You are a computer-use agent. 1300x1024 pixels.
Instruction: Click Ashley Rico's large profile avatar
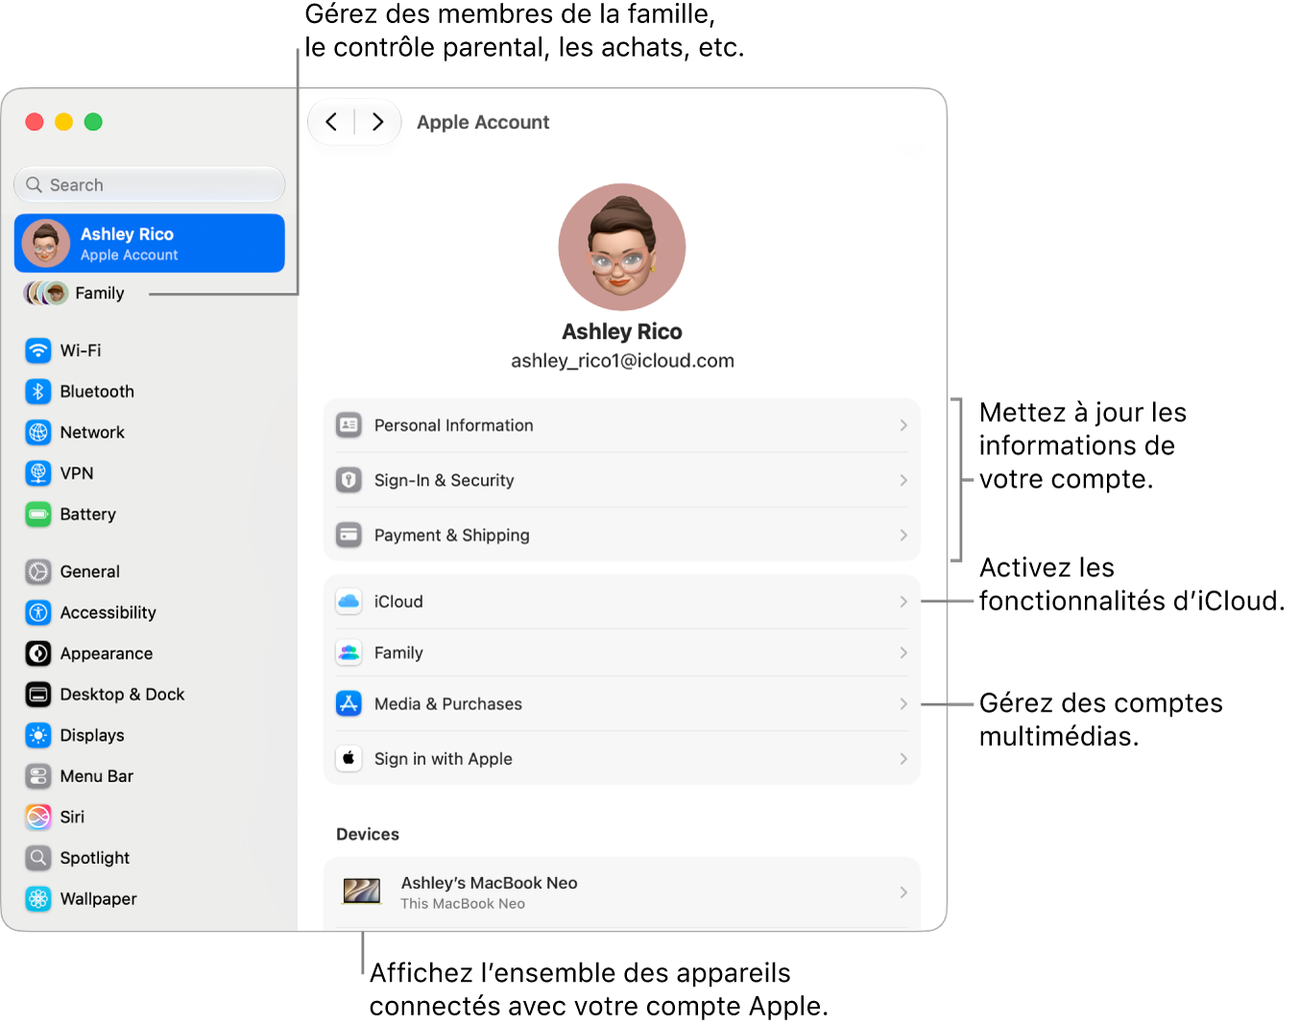622,247
